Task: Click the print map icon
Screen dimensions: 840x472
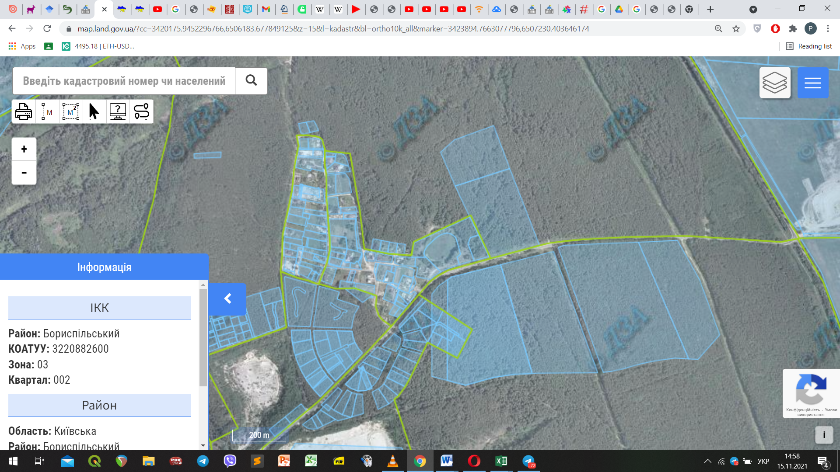Action: tap(24, 112)
